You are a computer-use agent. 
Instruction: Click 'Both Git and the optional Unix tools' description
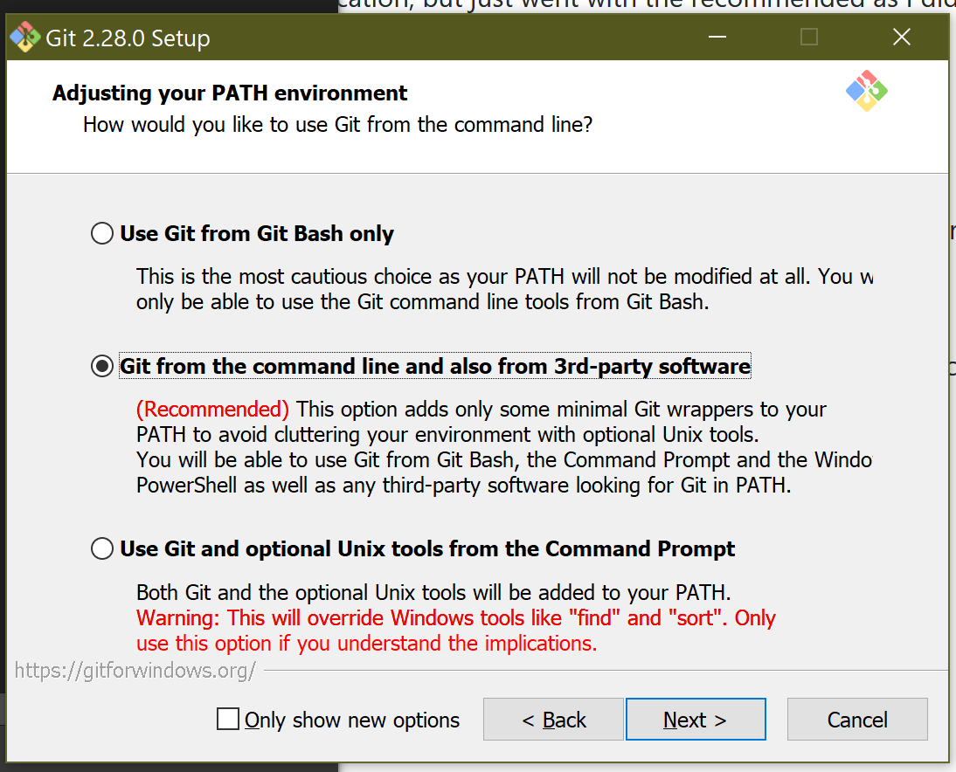pos(433,592)
